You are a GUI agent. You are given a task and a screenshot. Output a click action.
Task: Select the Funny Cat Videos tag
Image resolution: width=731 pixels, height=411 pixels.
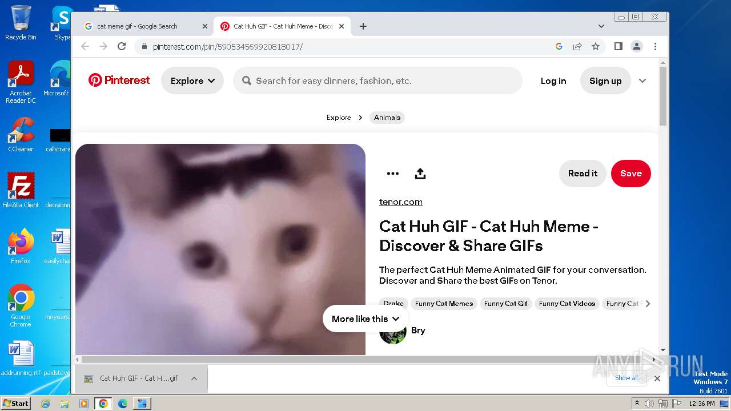(567, 304)
